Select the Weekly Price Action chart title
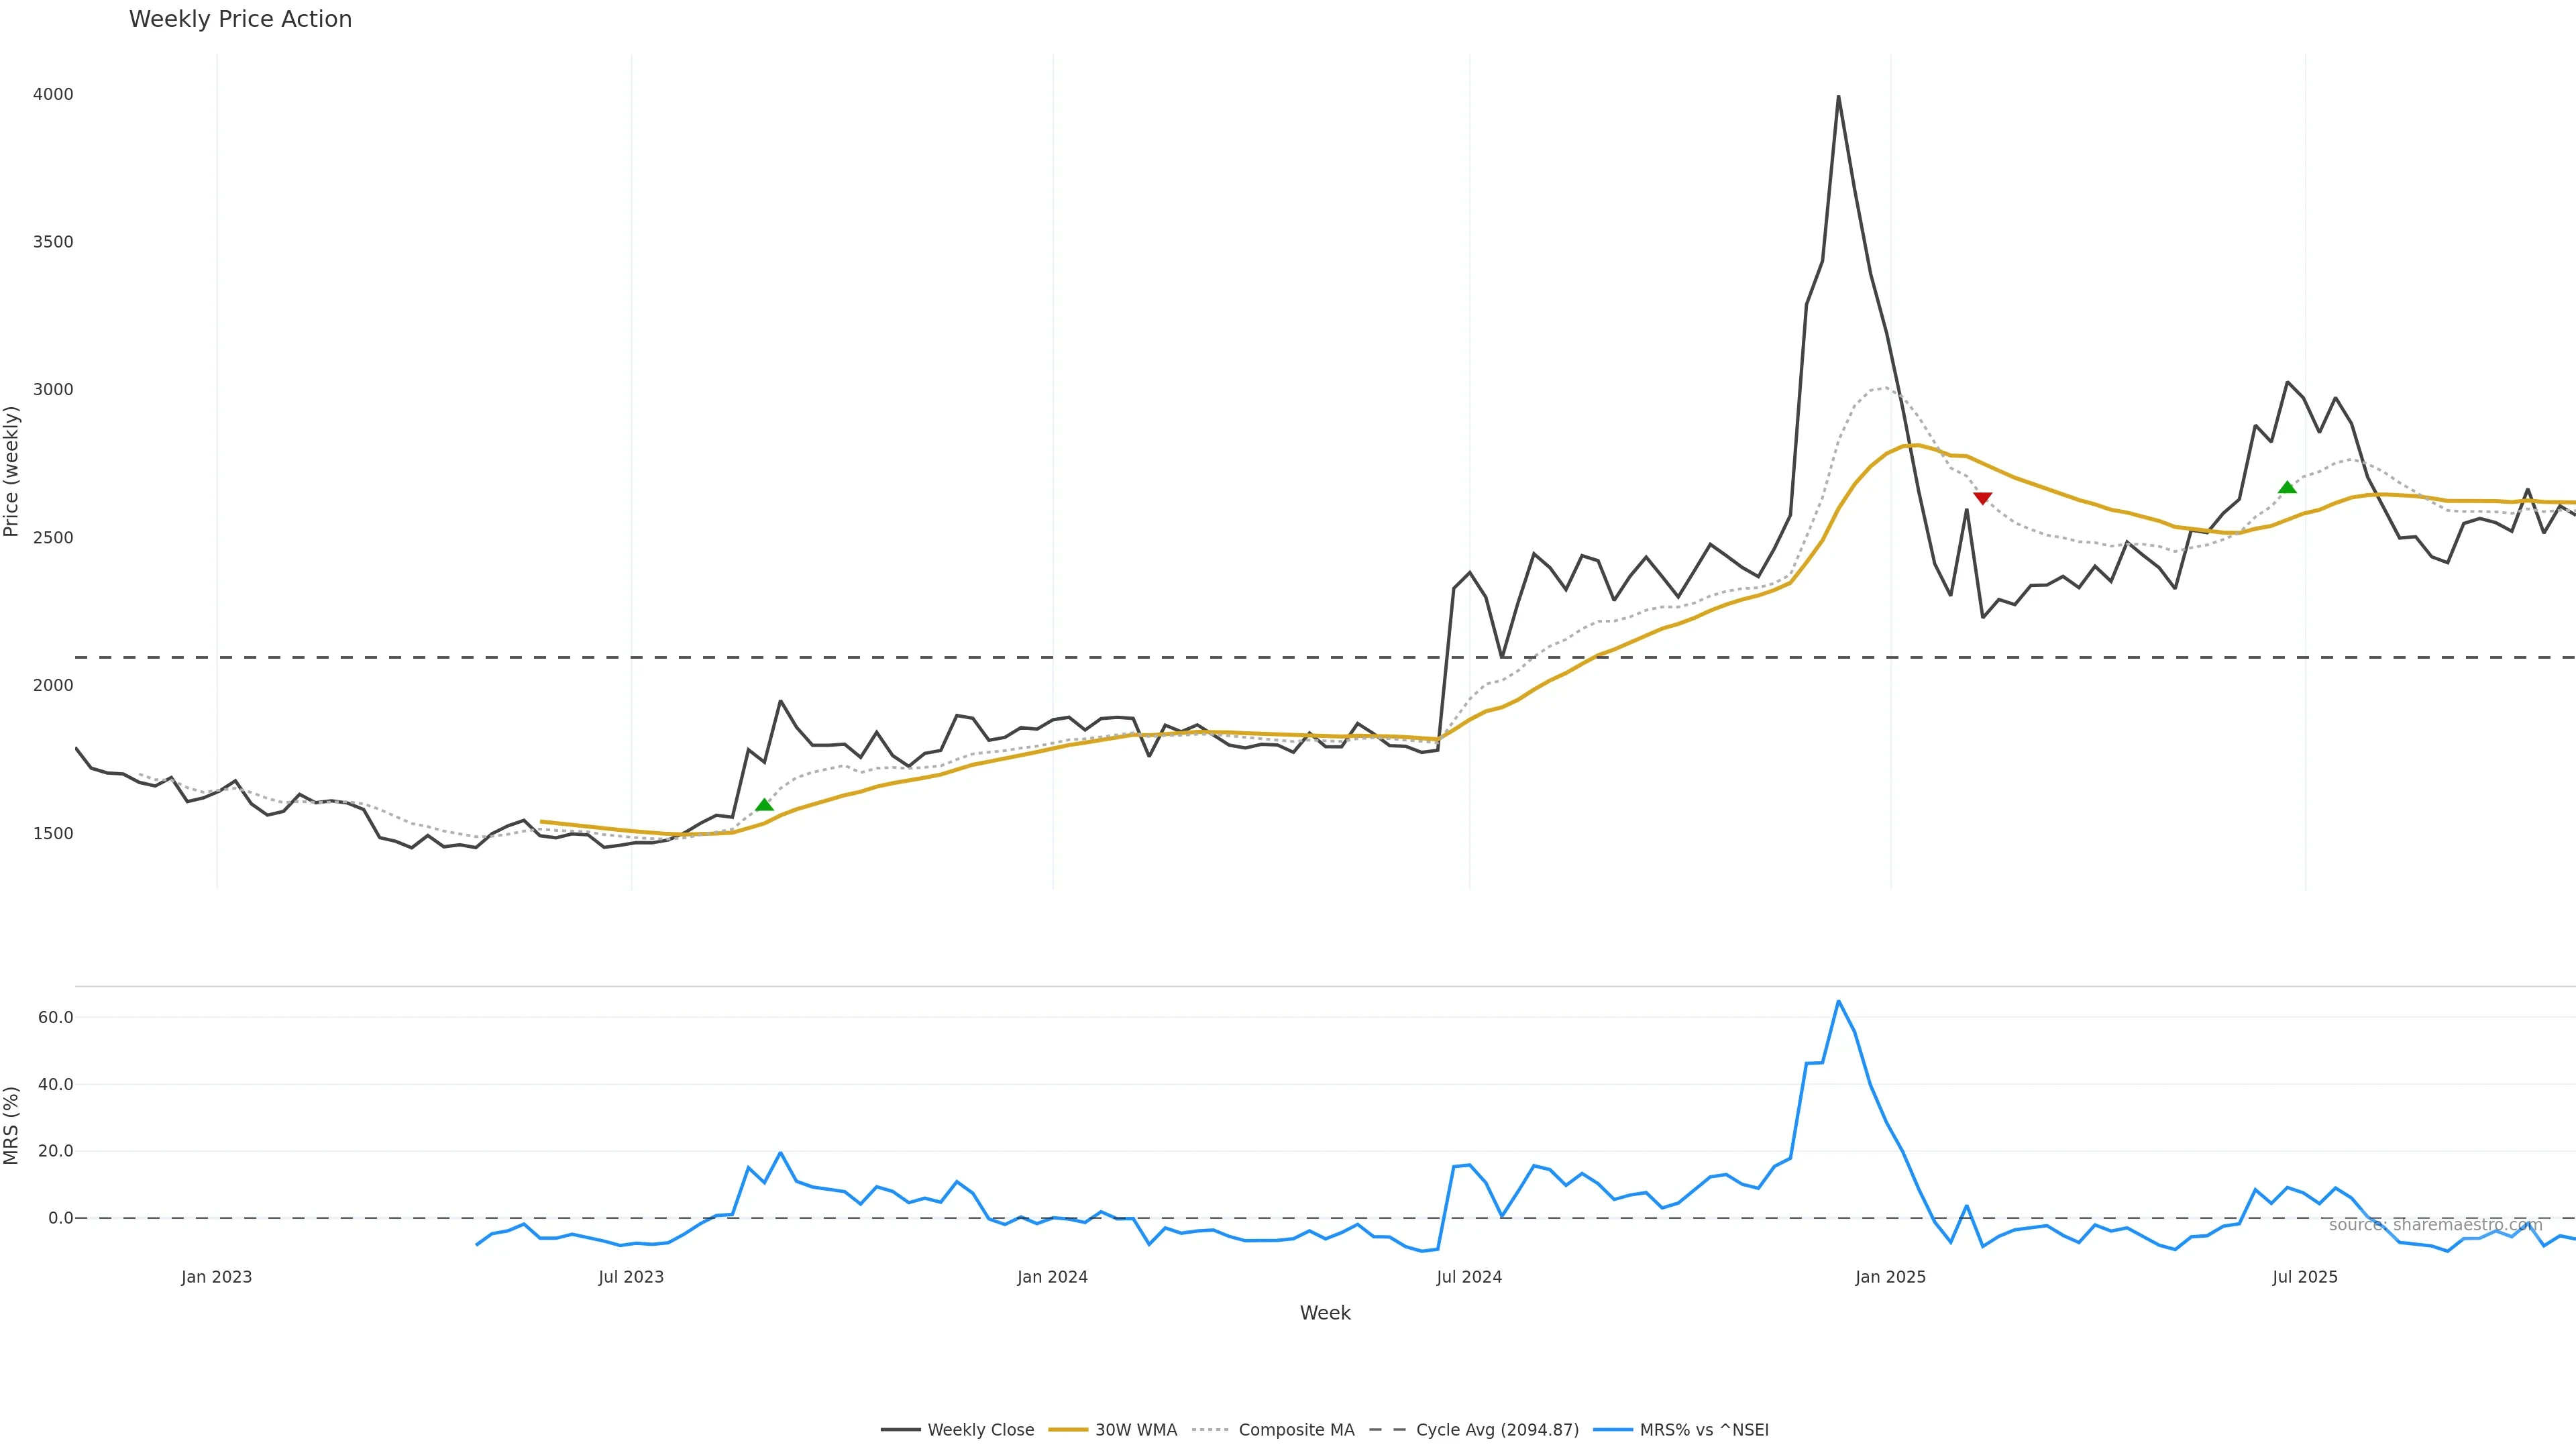 point(240,19)
